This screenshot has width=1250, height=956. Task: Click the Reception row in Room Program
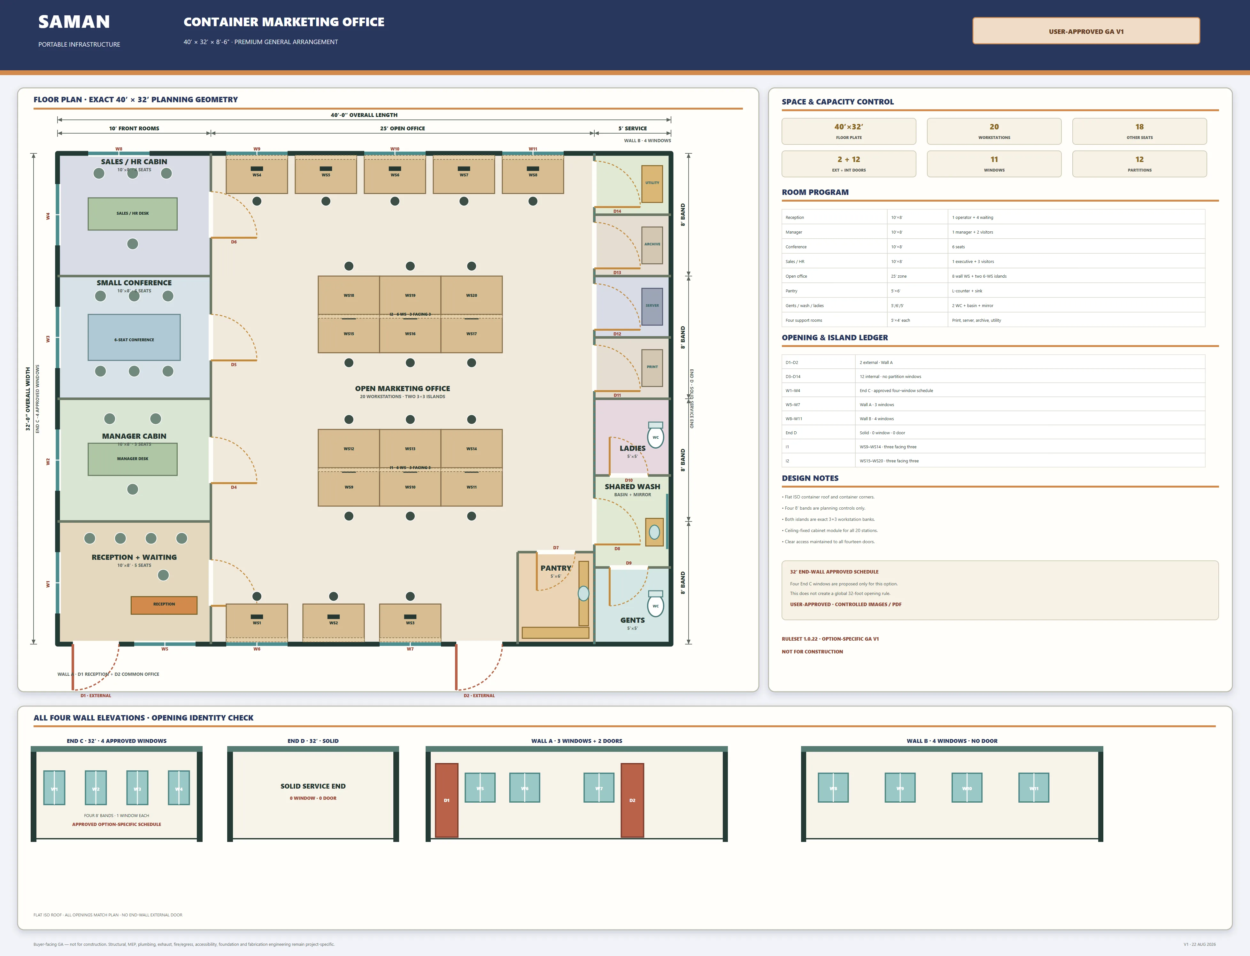click(x=993, y=217)
